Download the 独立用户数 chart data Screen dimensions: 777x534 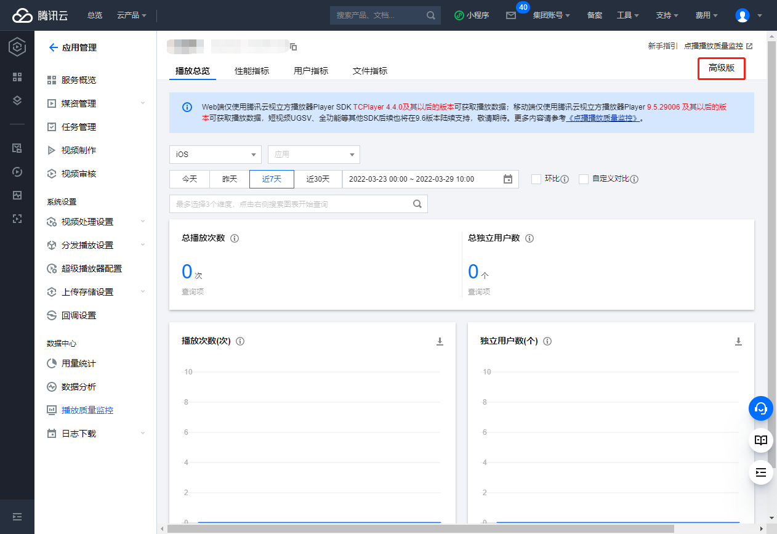click(x=738, y=341)
